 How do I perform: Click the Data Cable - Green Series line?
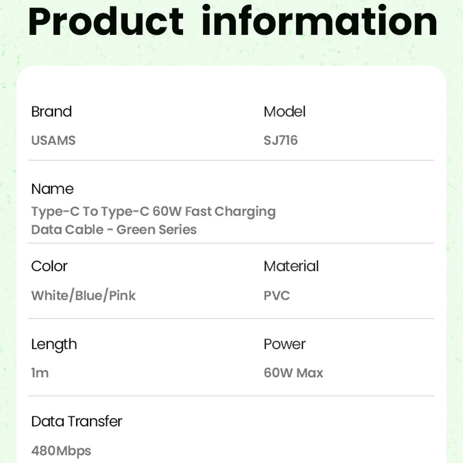pyautogui.click(x=114, y=230)
